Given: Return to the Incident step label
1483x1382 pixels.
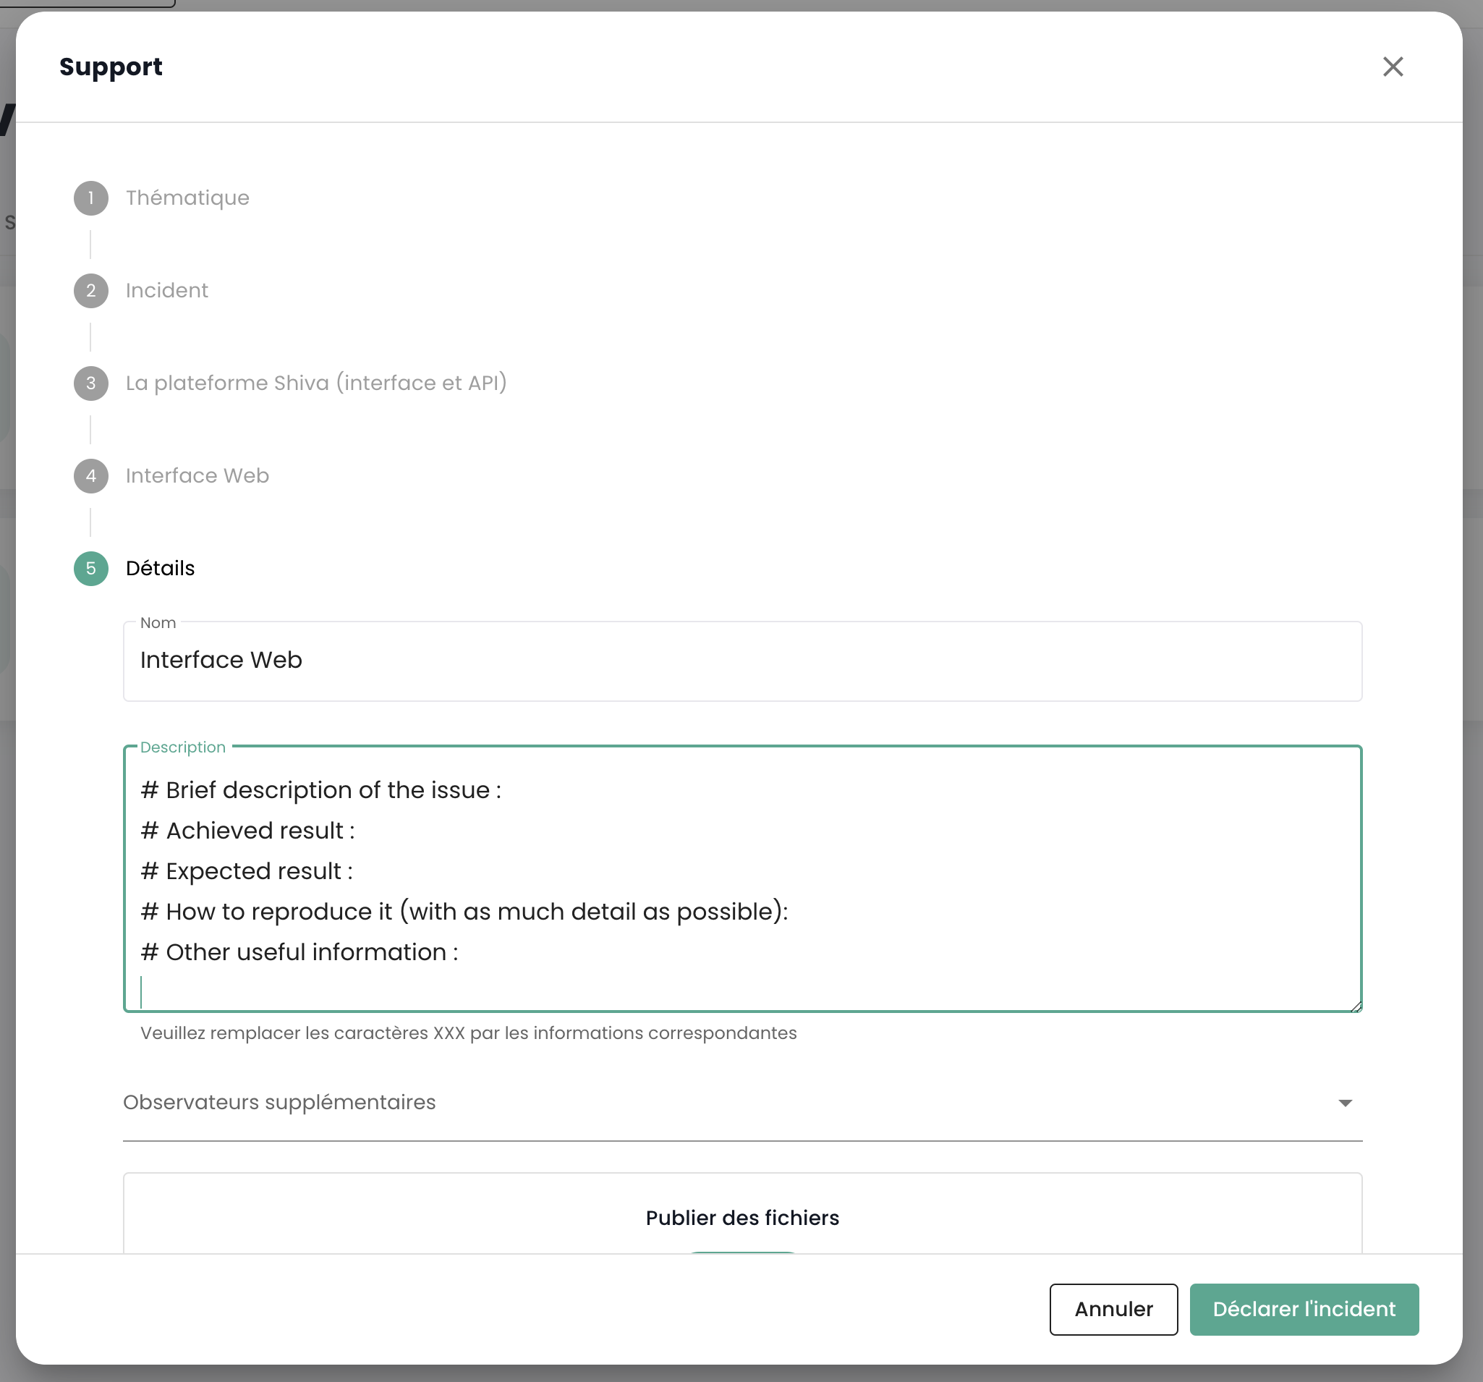Looking at the screenshot, I should tap(166, 291).
